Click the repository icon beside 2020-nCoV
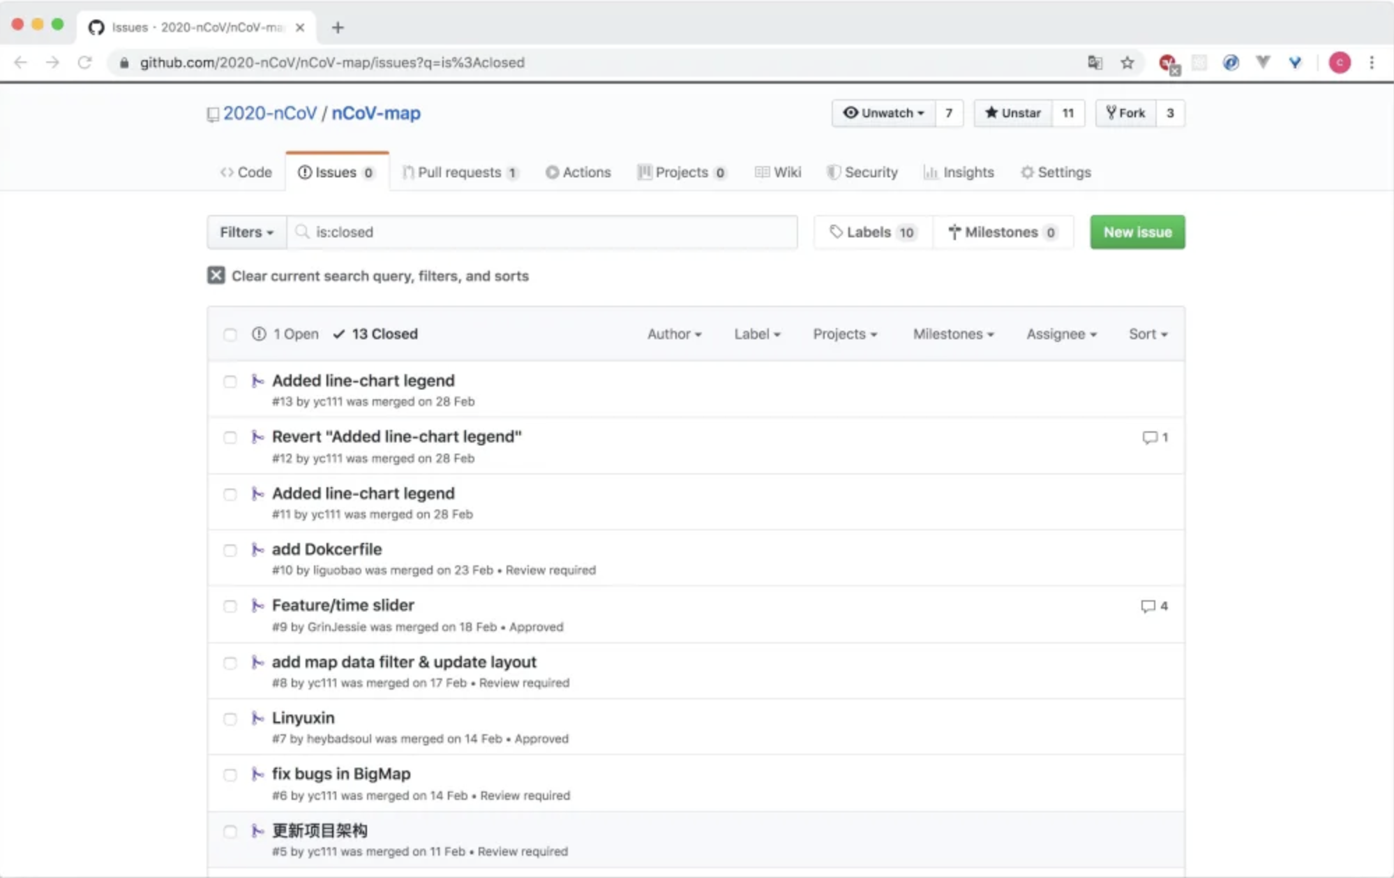The image size is (1394, 878). click(213, 114)
